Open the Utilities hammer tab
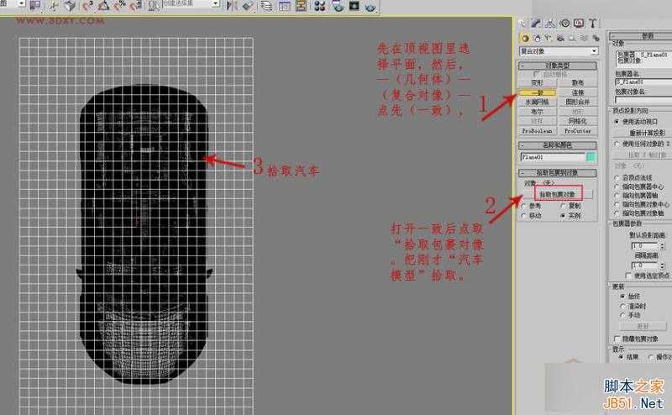 click(x=593, y=24)
